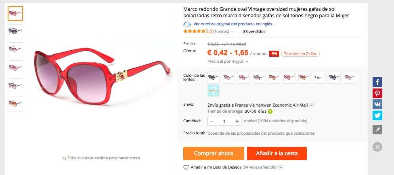The width and height of the screenshot is (394, 175).
Task: Choose the first lens color swatch
Action: [x=214, y=78]
